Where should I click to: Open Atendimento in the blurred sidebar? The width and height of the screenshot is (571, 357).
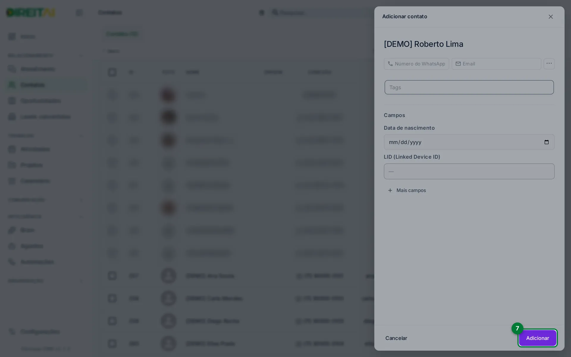[x=37, y=69]
